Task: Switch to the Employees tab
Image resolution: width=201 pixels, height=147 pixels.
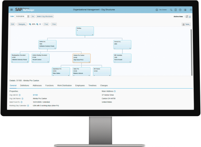Action: click(x=80, y=86)
